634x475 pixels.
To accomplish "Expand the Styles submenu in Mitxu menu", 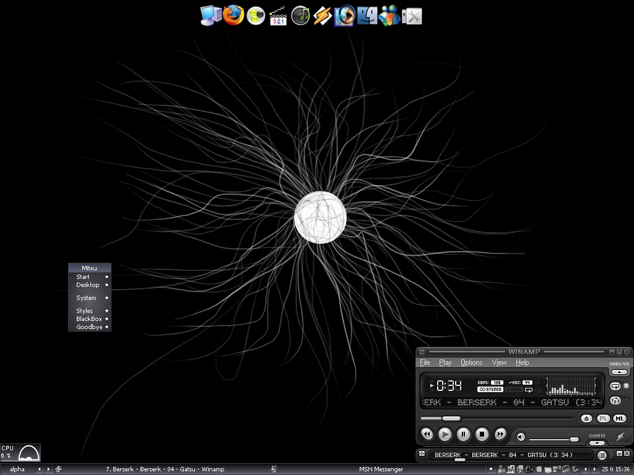I will pyautogui.click(x=90, y=310).
